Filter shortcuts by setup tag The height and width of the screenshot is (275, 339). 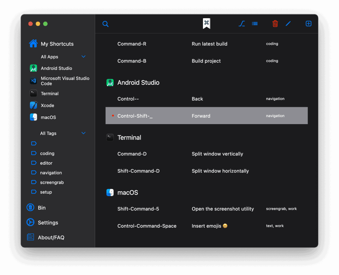[46, 192]
